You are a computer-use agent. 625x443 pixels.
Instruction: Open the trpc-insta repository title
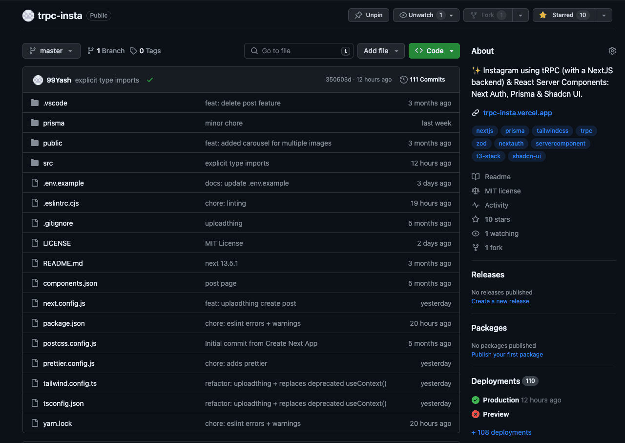click(60, 16)
